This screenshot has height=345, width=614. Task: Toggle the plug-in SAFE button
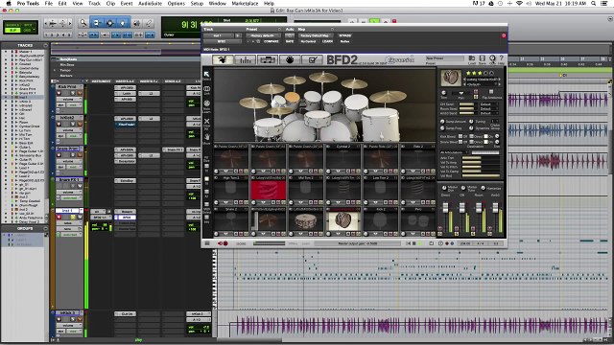click(290, 41)
